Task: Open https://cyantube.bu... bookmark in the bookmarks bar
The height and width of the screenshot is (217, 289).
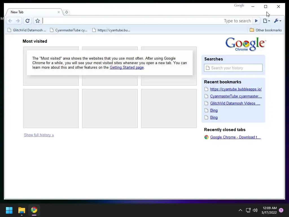Action: coord(111,30)
